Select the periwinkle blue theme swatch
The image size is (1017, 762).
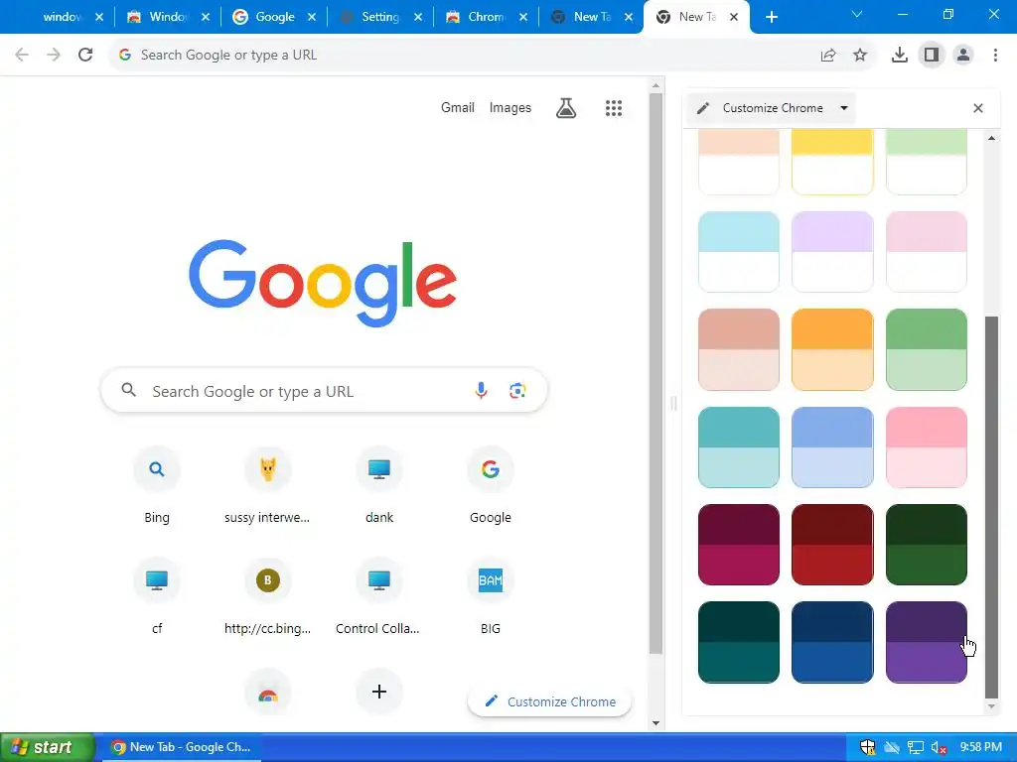(x=832, y=447)
